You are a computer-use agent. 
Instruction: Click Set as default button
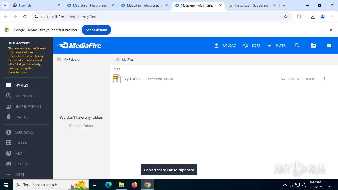tap(96, 30)
